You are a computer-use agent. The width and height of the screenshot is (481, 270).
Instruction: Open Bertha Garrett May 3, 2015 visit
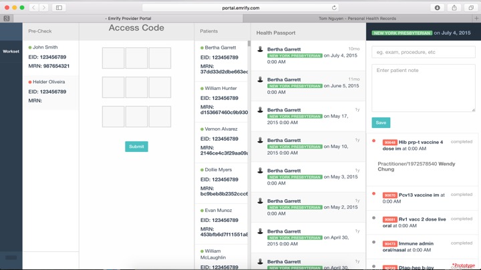[308, 177]
